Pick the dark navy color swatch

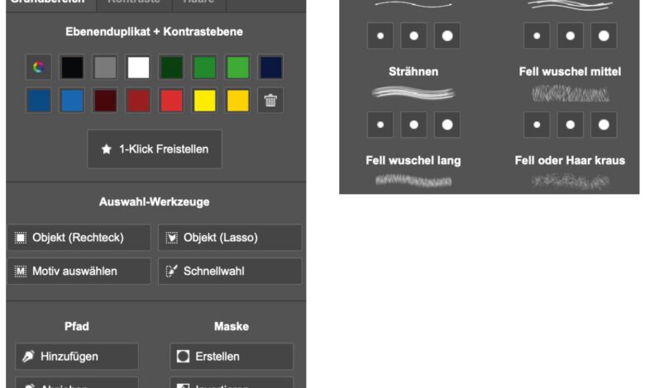270,68
